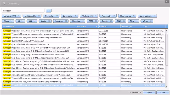Remove the Fluoroskan filter tag
Screen dimensions: 170x95
pos(57,16)
